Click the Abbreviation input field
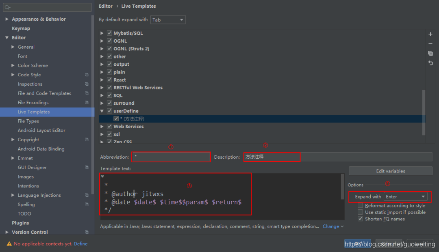This screenshot has height=252, width=439. click(171, 157)
